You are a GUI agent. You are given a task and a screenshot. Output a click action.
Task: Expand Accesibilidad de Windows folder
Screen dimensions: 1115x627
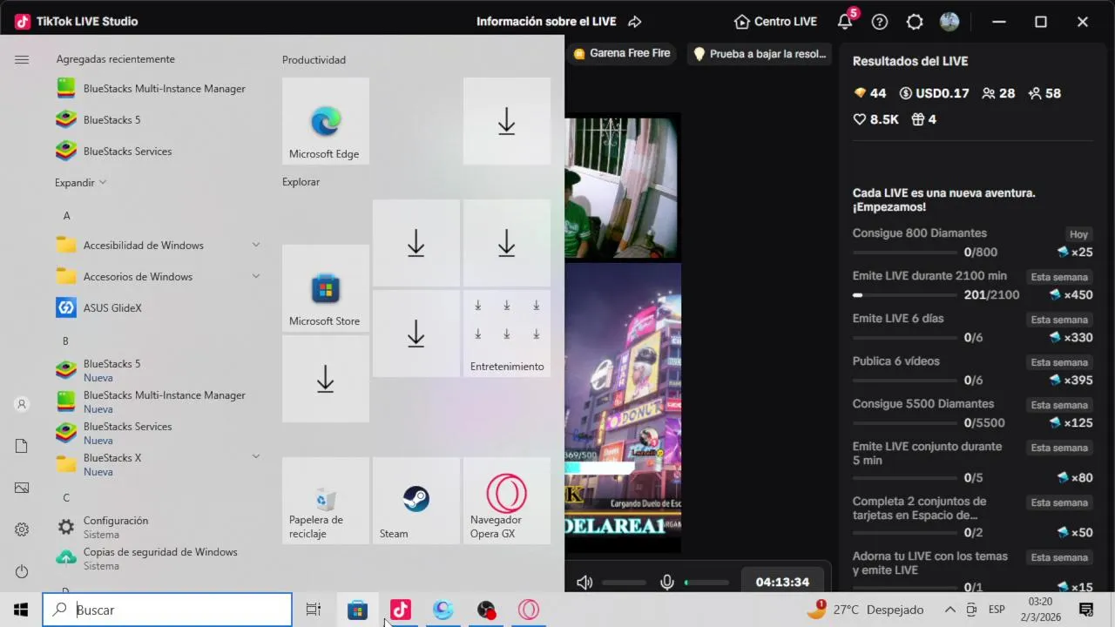(157, 246)
